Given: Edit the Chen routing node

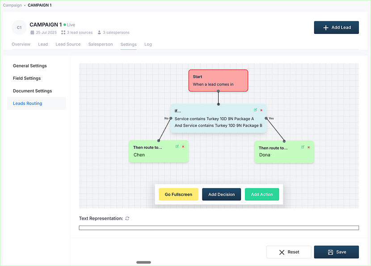Looking at the screenshot, I should pyautogui.click(x=177, y=147).
